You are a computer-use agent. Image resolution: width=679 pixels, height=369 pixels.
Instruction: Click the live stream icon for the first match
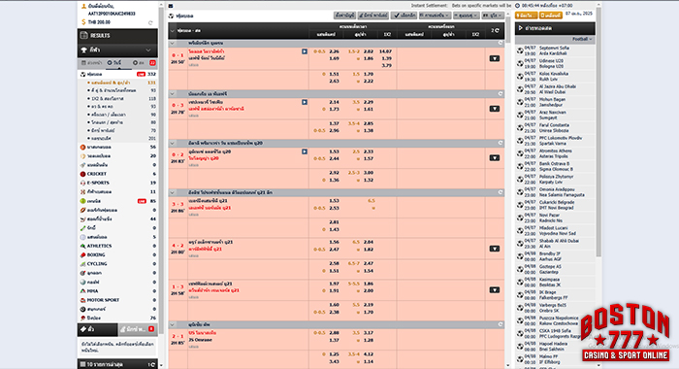[305, 51]
